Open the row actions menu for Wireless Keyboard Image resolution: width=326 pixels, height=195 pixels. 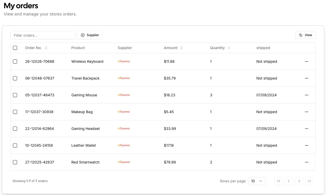pyautogui.click(x=307, y=61)
